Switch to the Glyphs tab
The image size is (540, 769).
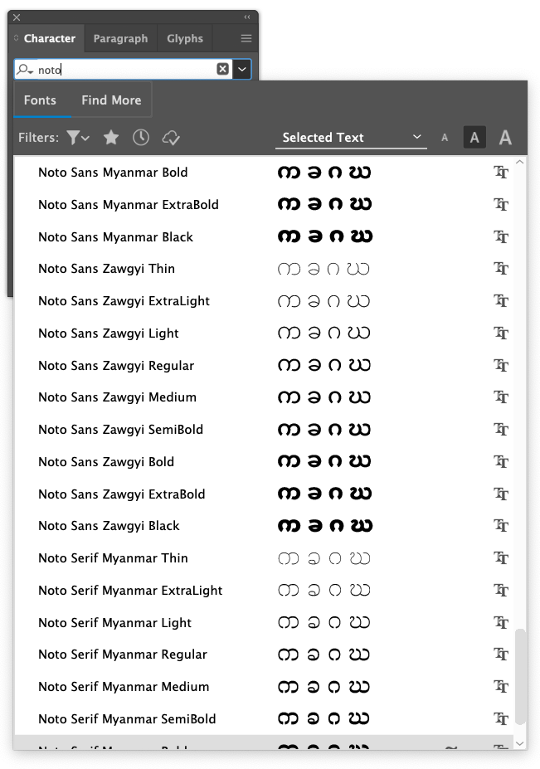tap(185, 38)
